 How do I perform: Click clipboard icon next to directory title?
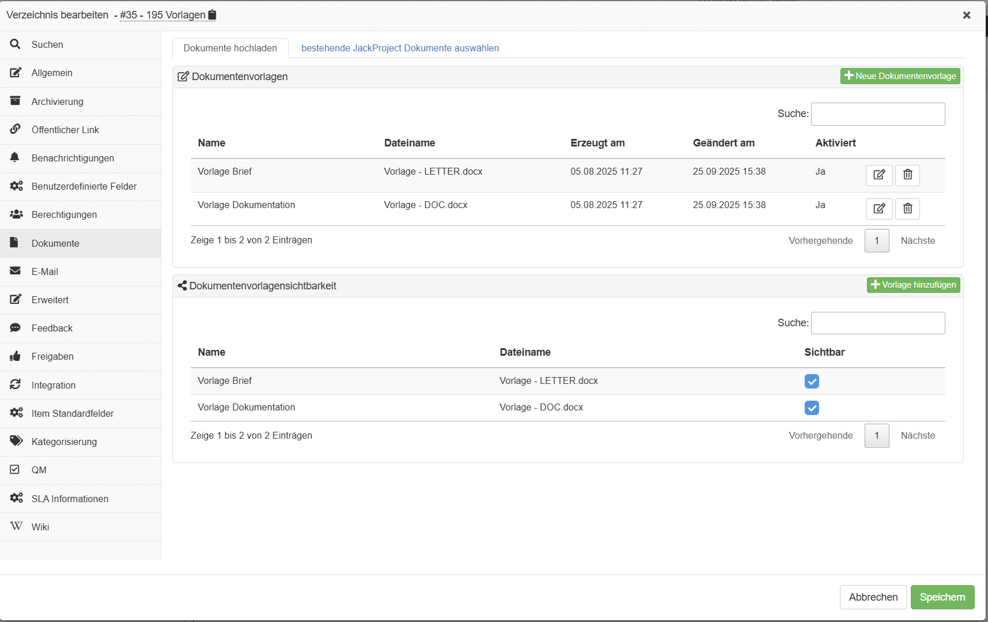(212, 15)
